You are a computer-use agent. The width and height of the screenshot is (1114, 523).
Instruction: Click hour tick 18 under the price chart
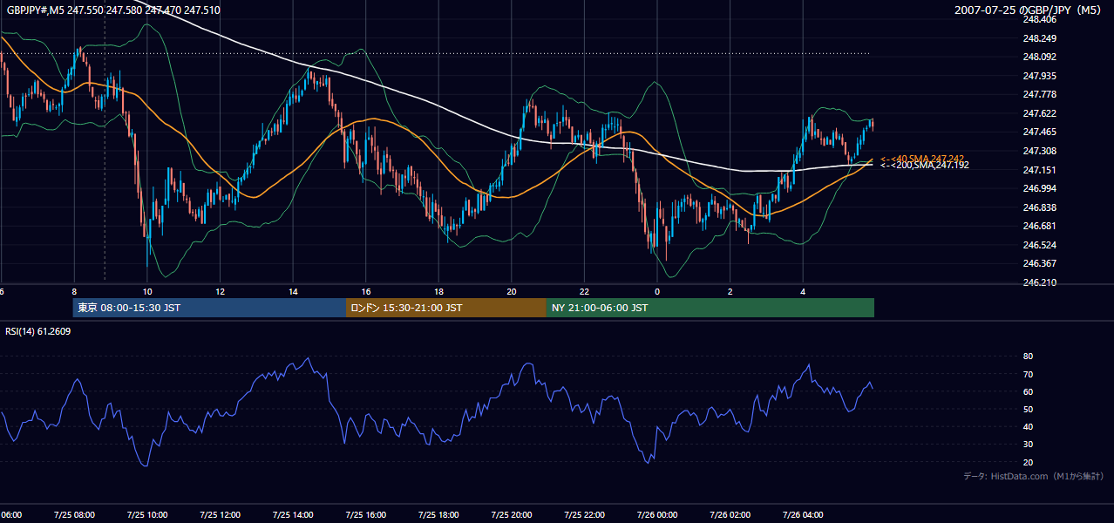438,291
